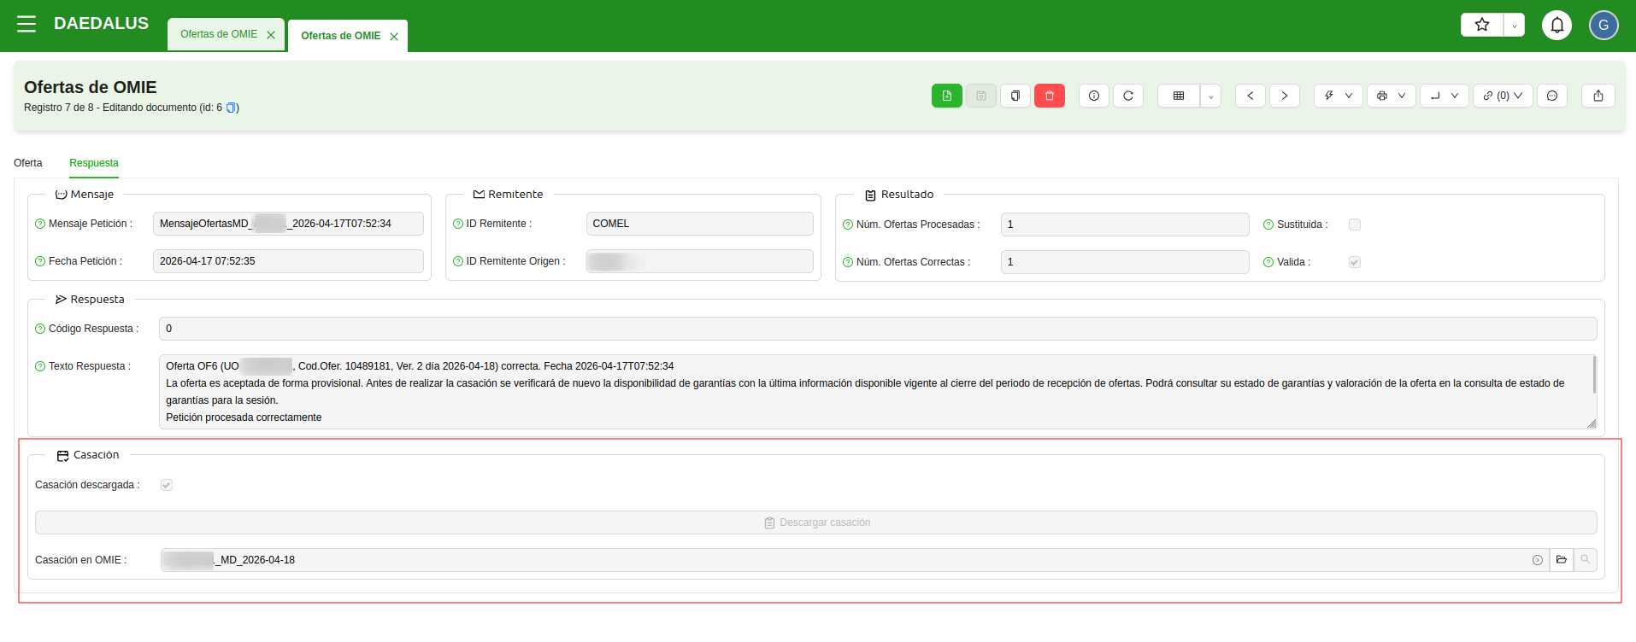Switch to the Oferta tab
1636x642 pixels.
28,163
